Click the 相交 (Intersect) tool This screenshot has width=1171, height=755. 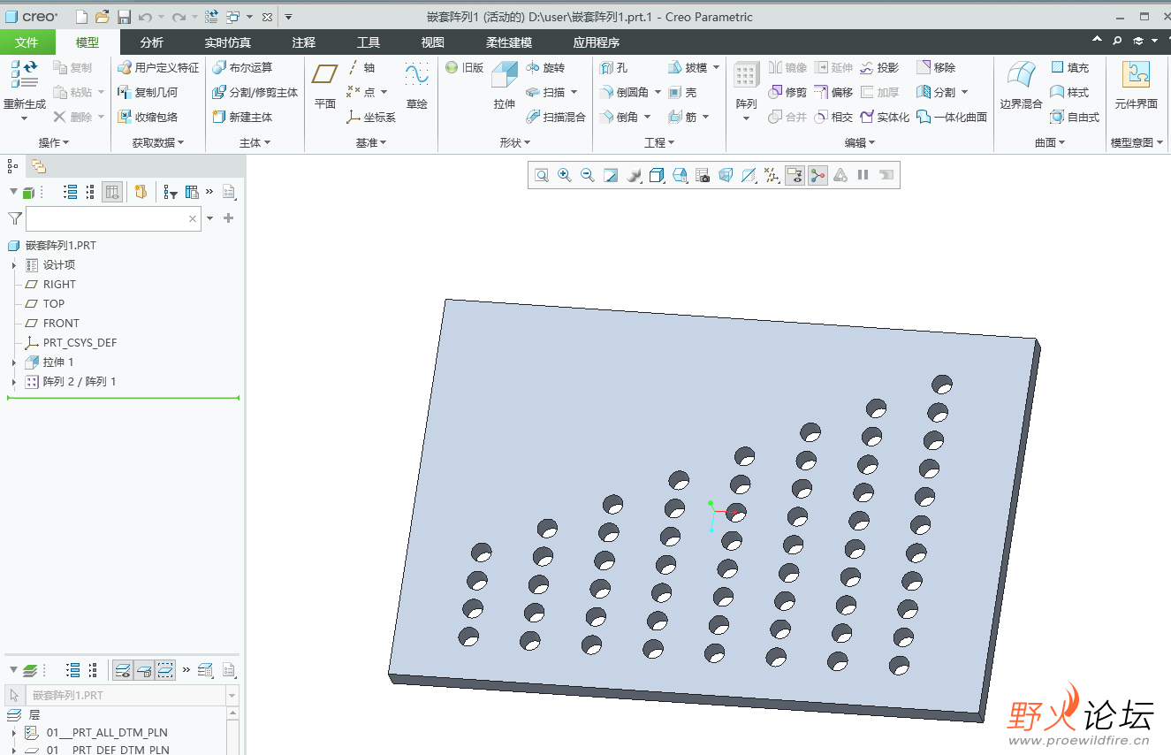pos(833,117)
